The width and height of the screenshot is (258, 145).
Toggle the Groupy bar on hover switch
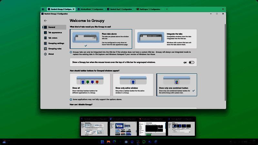pyautogui.click(x=191, y=63)
